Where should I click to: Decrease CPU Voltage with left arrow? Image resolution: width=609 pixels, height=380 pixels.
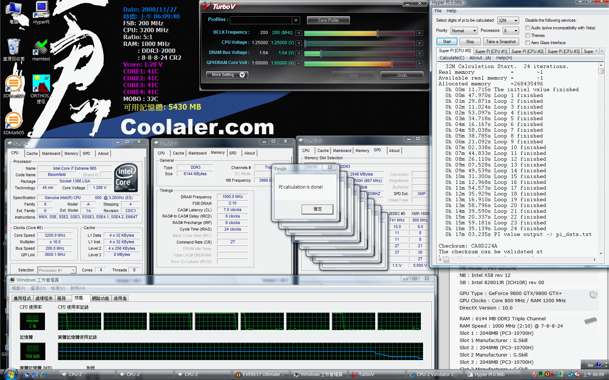[299, 43]
